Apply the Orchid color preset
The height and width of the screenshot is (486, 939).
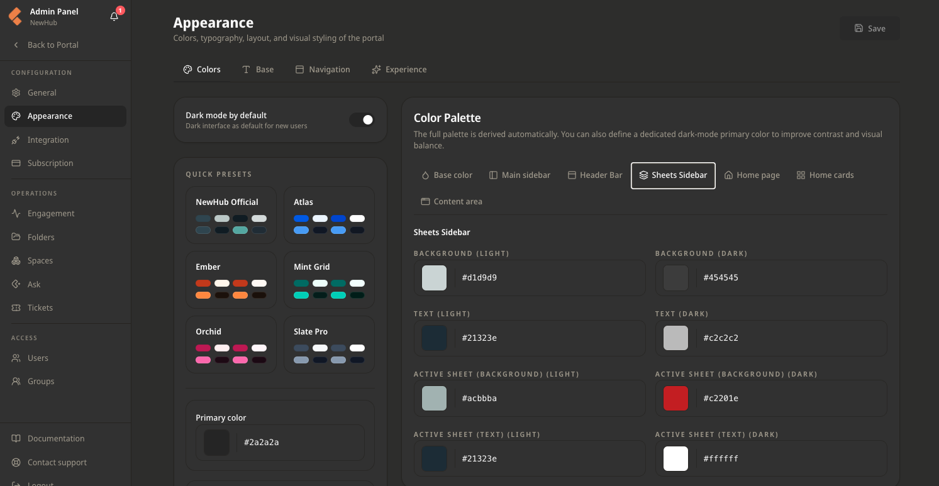coord(231,345)
